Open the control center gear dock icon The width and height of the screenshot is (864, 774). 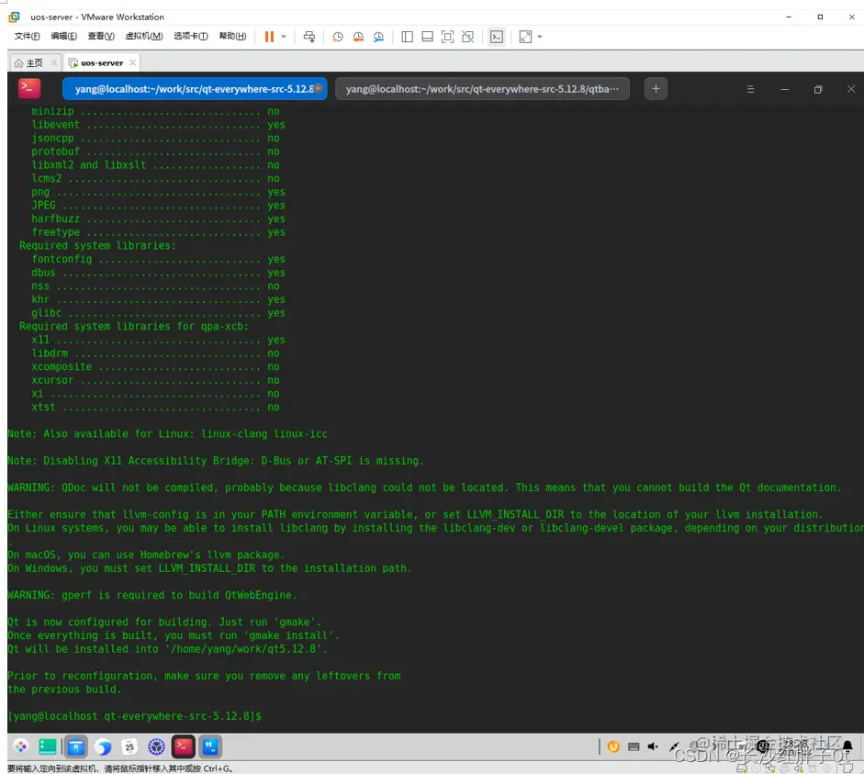pyautogui.click(x=156, y=747)
